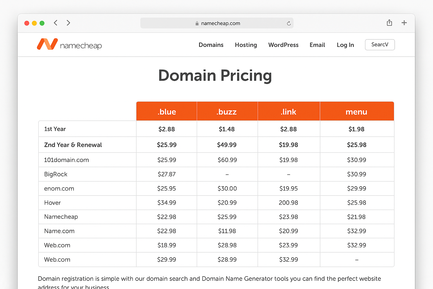Open the browser share icon

[389, 23]
